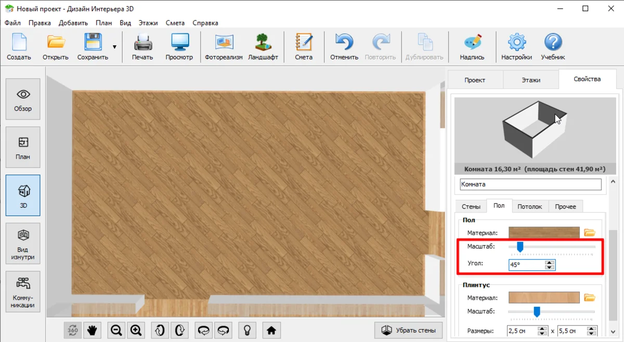Viewport: 624px width, 342px height.
Task: Click the baseboard size field 5,5 см
Action: tap(573, 331)
